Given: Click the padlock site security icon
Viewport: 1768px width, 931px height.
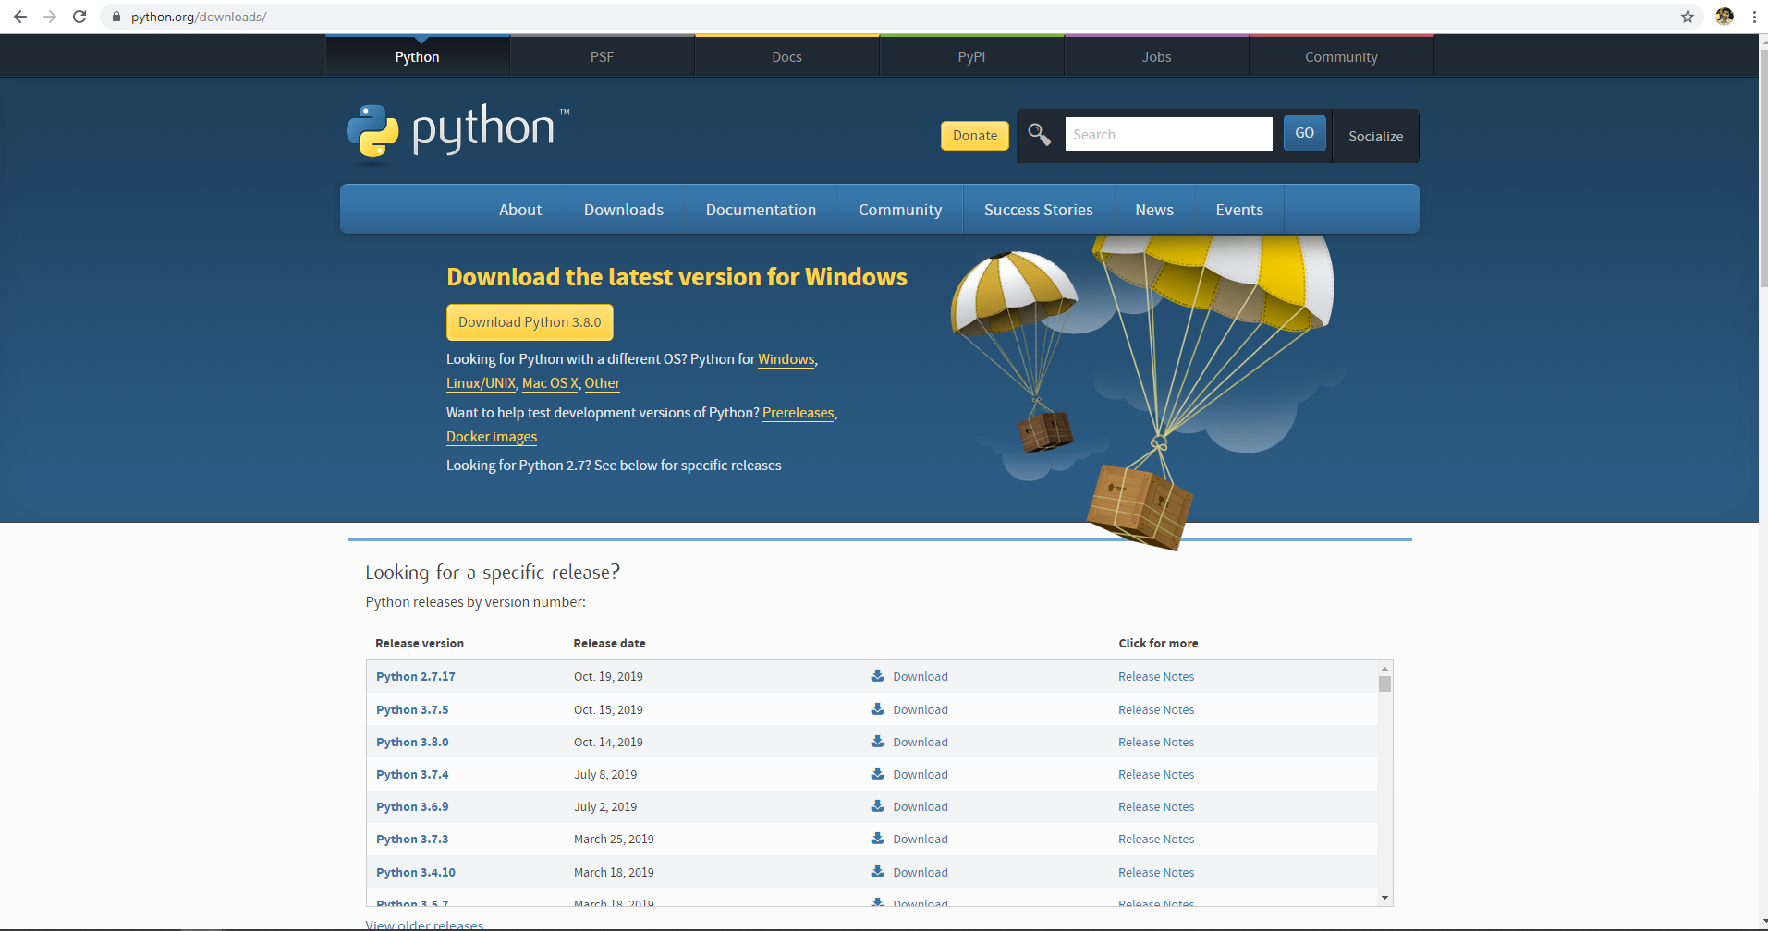Looking at the screenshot, I should click(116, 17).
